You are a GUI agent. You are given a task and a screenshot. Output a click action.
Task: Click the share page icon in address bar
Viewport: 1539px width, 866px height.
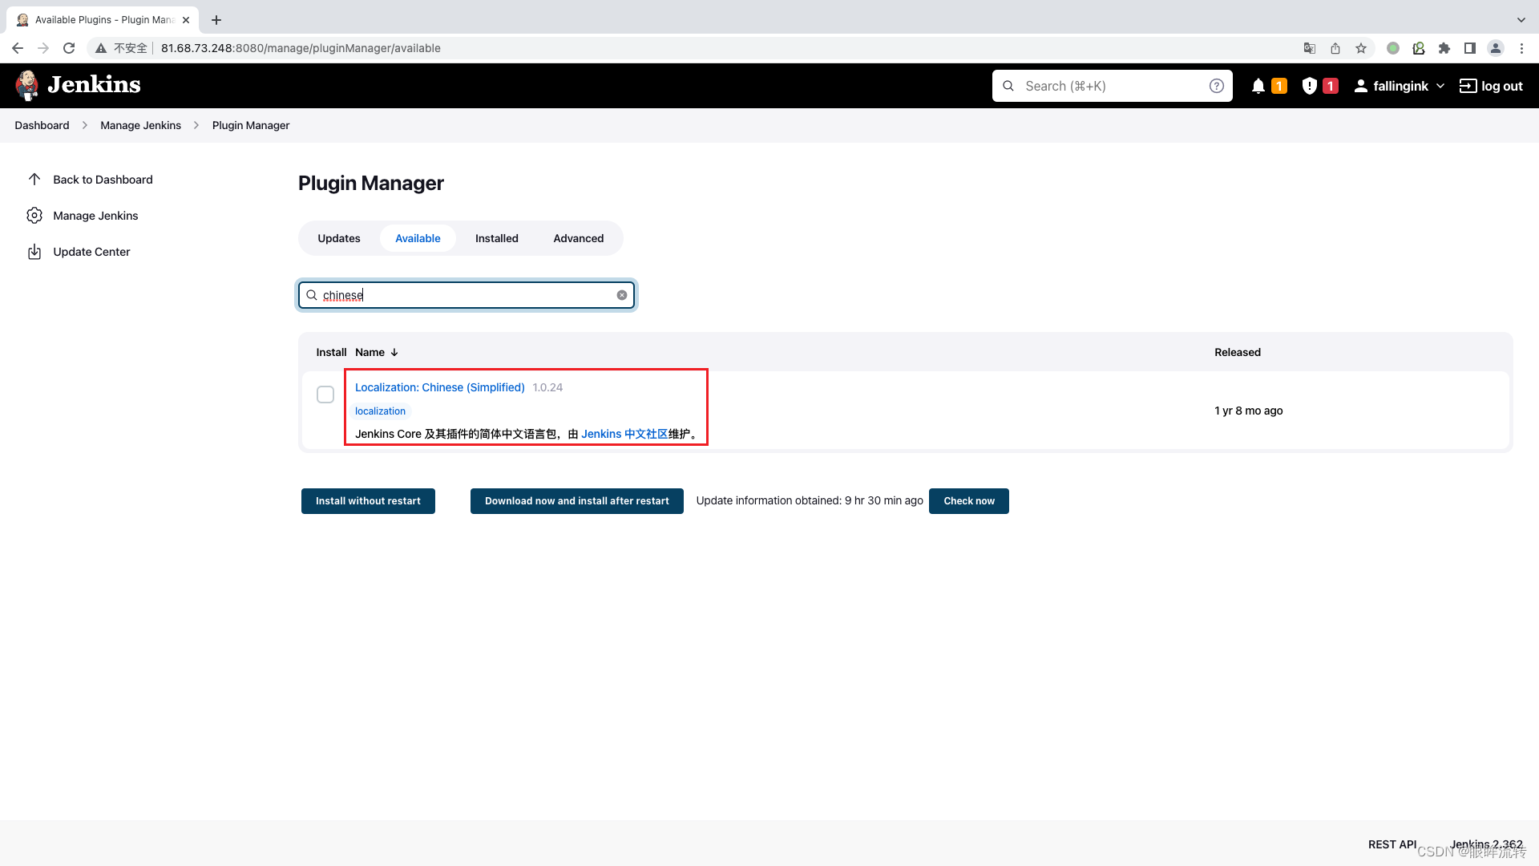(1335, 48)
